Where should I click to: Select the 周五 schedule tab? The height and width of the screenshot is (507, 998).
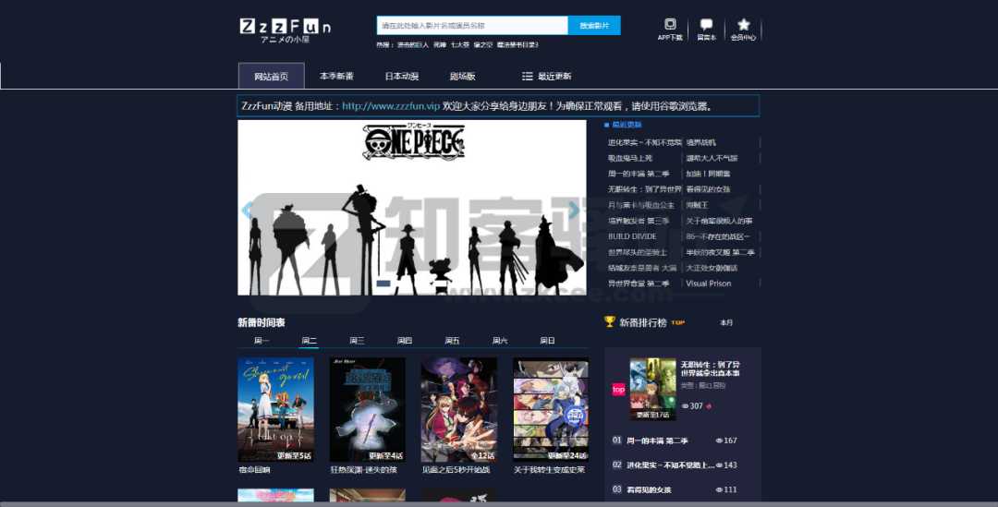tap(452, 341)
